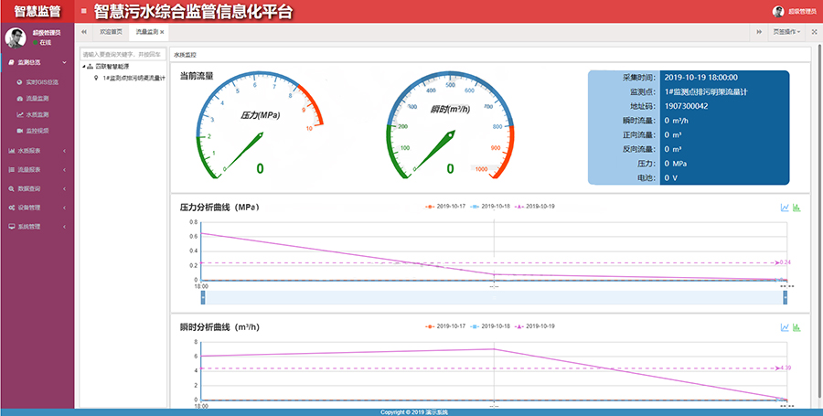The width and height of the screenshot is (823, 416).
Task: Toggle 2019-10-18 series in pressure chart legend
Action: point(490,207)
